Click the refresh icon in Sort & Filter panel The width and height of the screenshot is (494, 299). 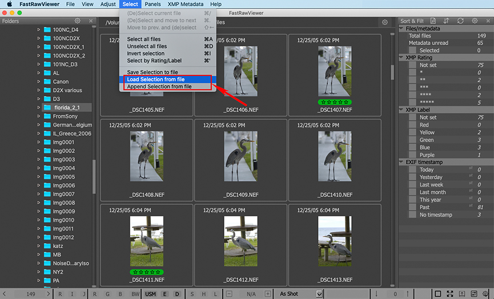pyautogui.click(x=460, y=21)
